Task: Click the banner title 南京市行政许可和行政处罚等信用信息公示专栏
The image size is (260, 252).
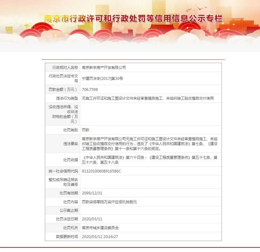Action: click(133, 19)
